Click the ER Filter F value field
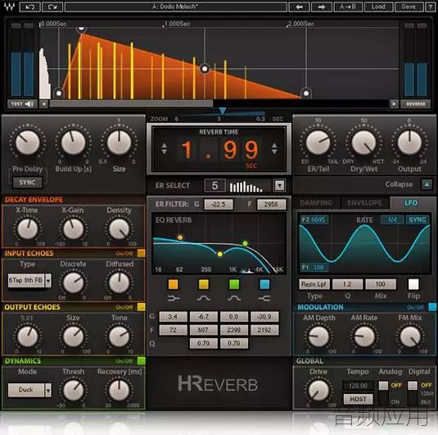This screenshot has height=435, width=438. (x=271, y=204)
